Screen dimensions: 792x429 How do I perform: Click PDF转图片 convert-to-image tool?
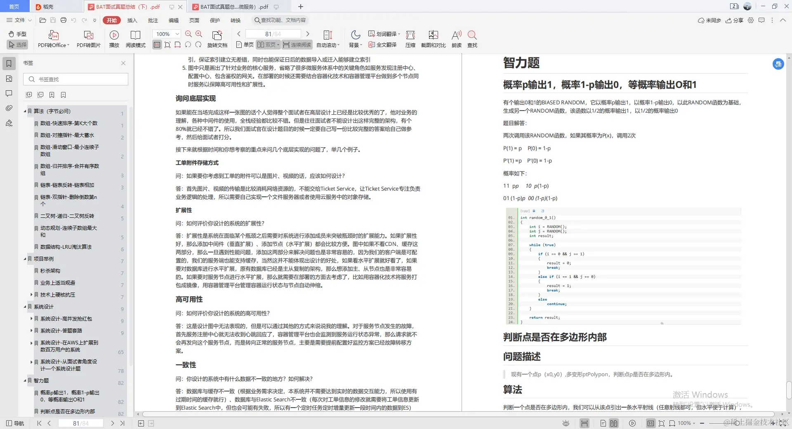pos(88,40)
